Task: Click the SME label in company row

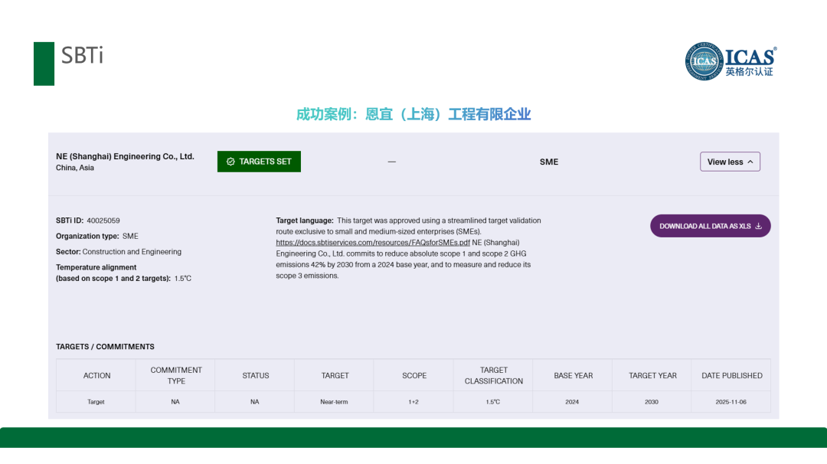Action: point(549,162)
